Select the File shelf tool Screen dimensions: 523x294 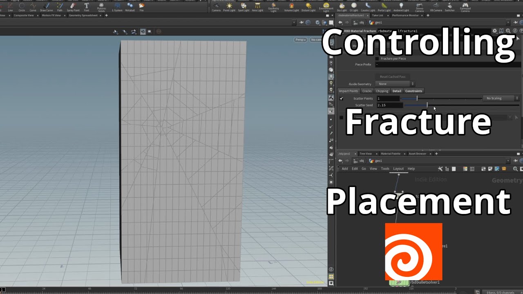(x=141, y=7)
